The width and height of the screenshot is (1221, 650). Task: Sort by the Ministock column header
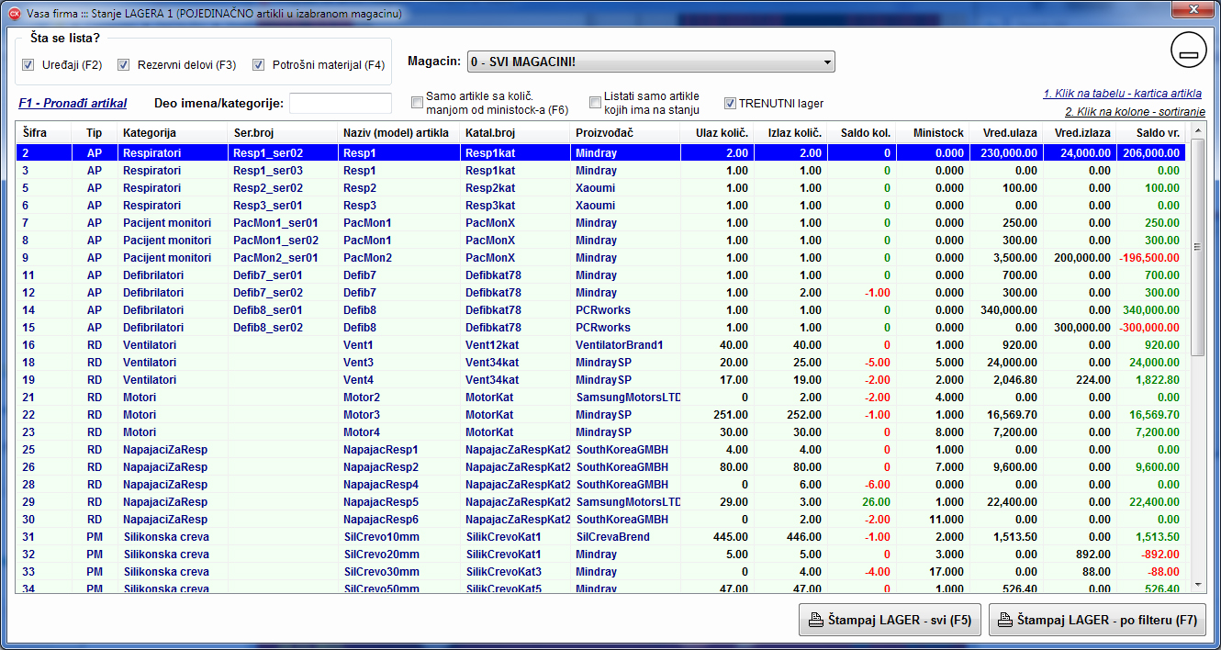[x=933, y=133]
